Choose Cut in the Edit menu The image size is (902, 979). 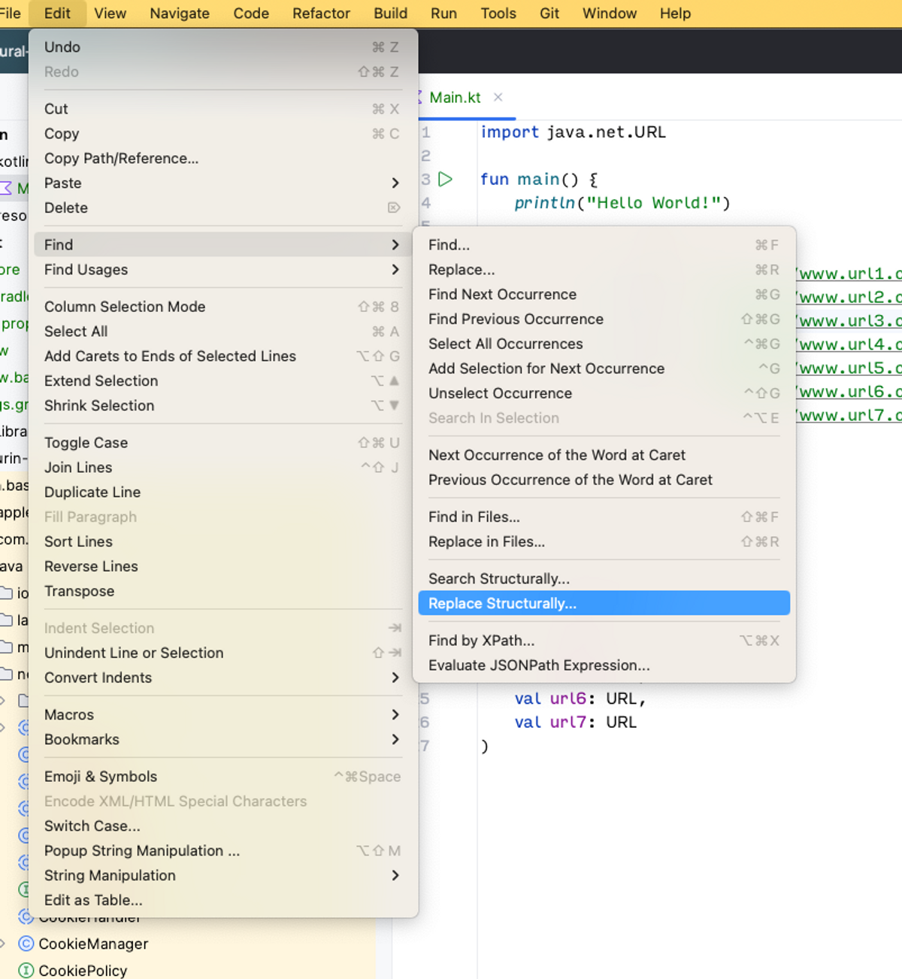click(223, 108)
